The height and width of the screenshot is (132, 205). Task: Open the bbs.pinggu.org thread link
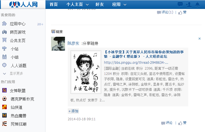(x=136, y=63)
